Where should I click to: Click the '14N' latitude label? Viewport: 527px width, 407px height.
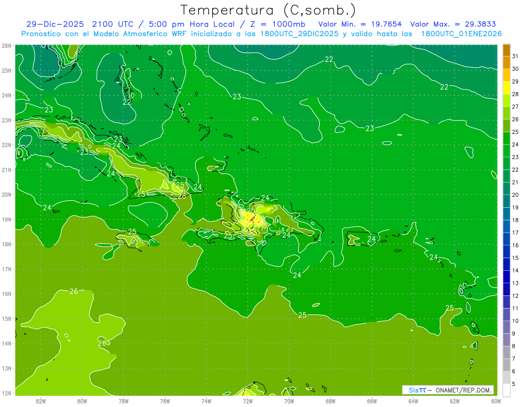pyautogui.click(x=7, y=343)
